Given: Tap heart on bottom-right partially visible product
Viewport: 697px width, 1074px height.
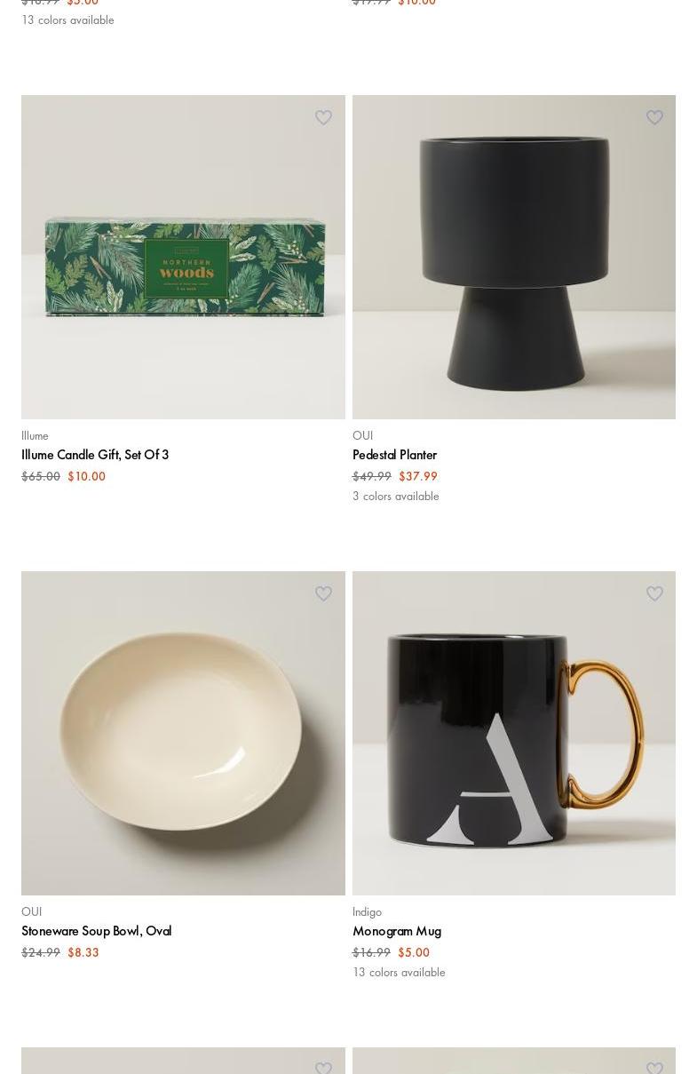Looking at the screenshot, I should (654, 1068).
